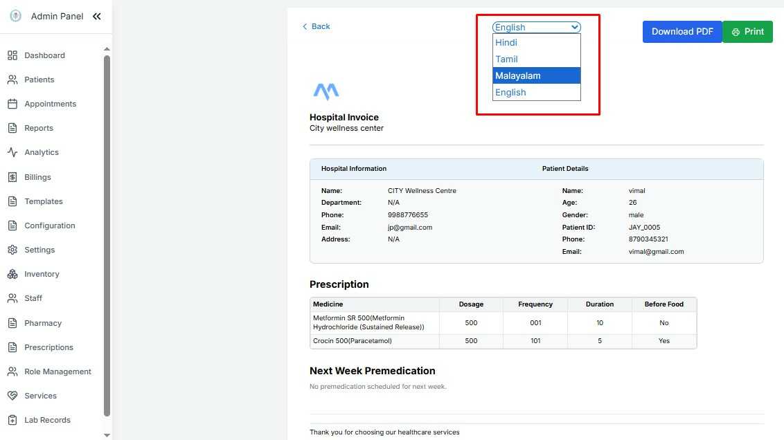Viewport: 784px width, 440px height.
Task: Open the invoice language dropdown
Action: click(x=536, y=28)
